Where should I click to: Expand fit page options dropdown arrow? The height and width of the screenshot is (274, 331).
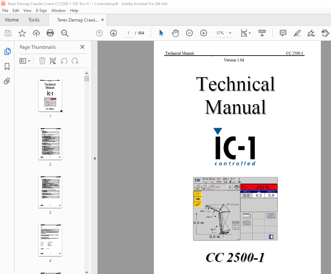pos(250,33)
